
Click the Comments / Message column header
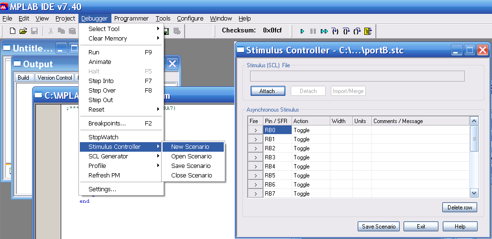point(421,121)
